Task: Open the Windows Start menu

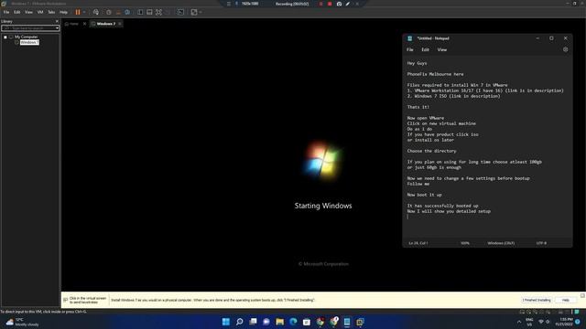Action: [226, 322]
